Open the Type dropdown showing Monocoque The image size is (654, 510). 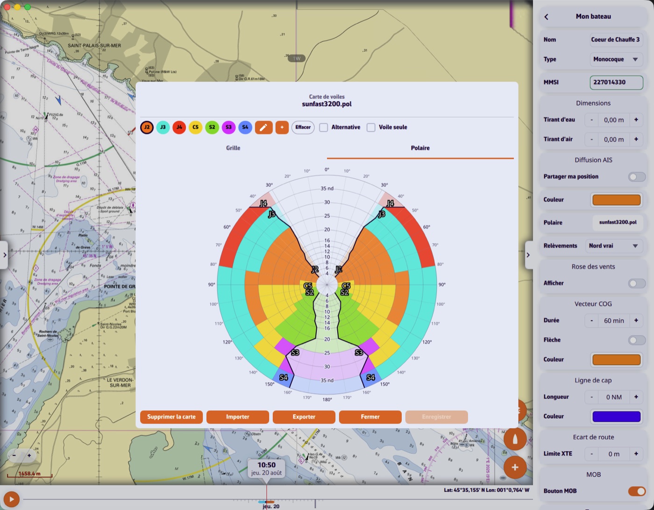tap(616, 59)
